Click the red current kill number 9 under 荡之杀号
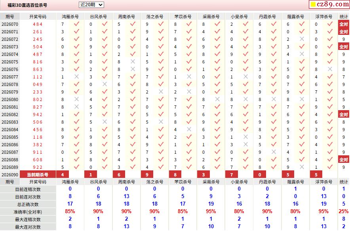 pos(147,174)
